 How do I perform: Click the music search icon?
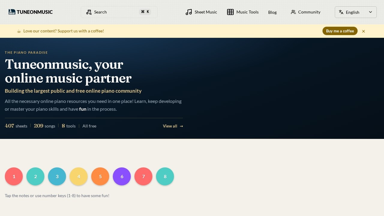[x=89, y=12]
